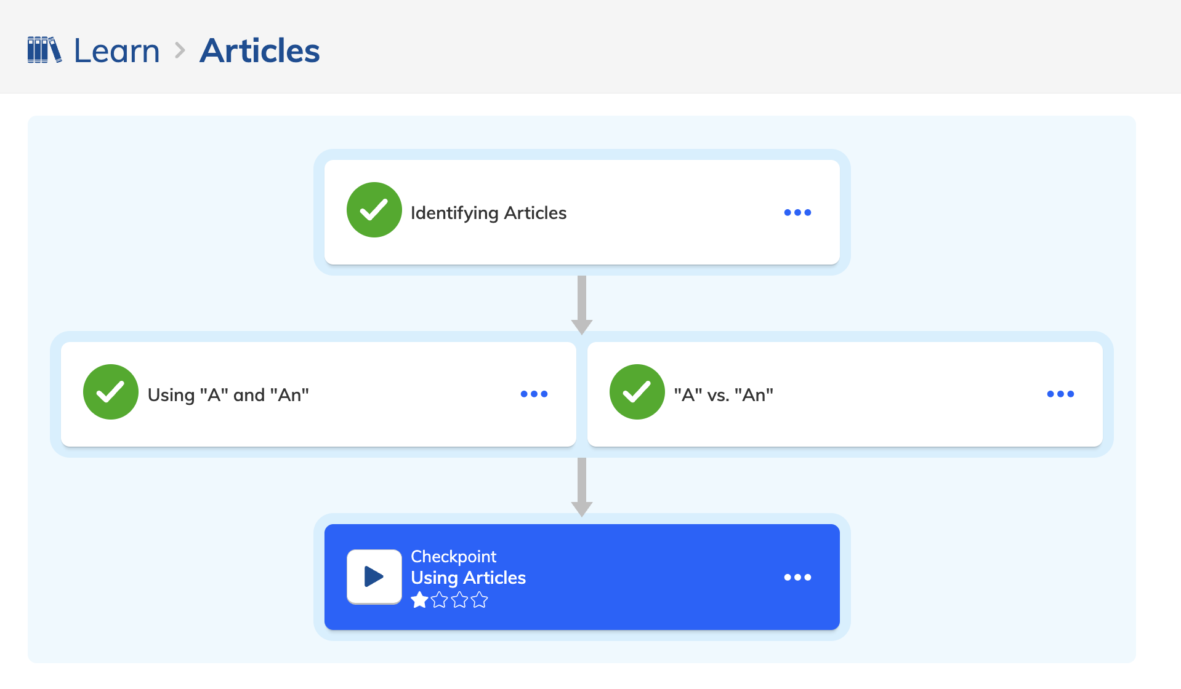Screen dimensions: 1181x689
Task: Open the Identifying Articles lesson
Action: (x=582, y=212)
